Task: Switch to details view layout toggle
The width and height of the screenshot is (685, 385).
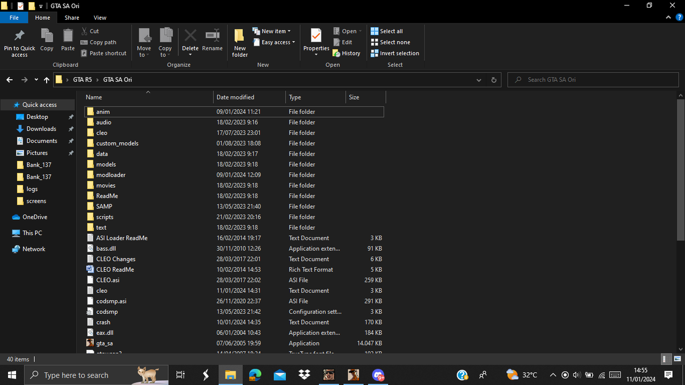Action: [x=666, y=359]
